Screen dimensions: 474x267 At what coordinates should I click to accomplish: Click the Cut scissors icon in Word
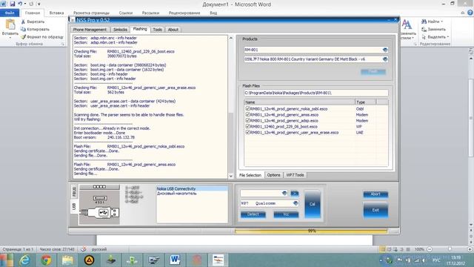click(23, 22)
